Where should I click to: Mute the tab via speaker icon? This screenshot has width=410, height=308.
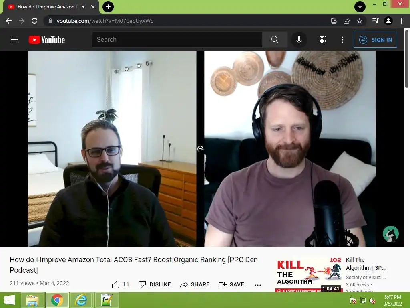(84, 7)
